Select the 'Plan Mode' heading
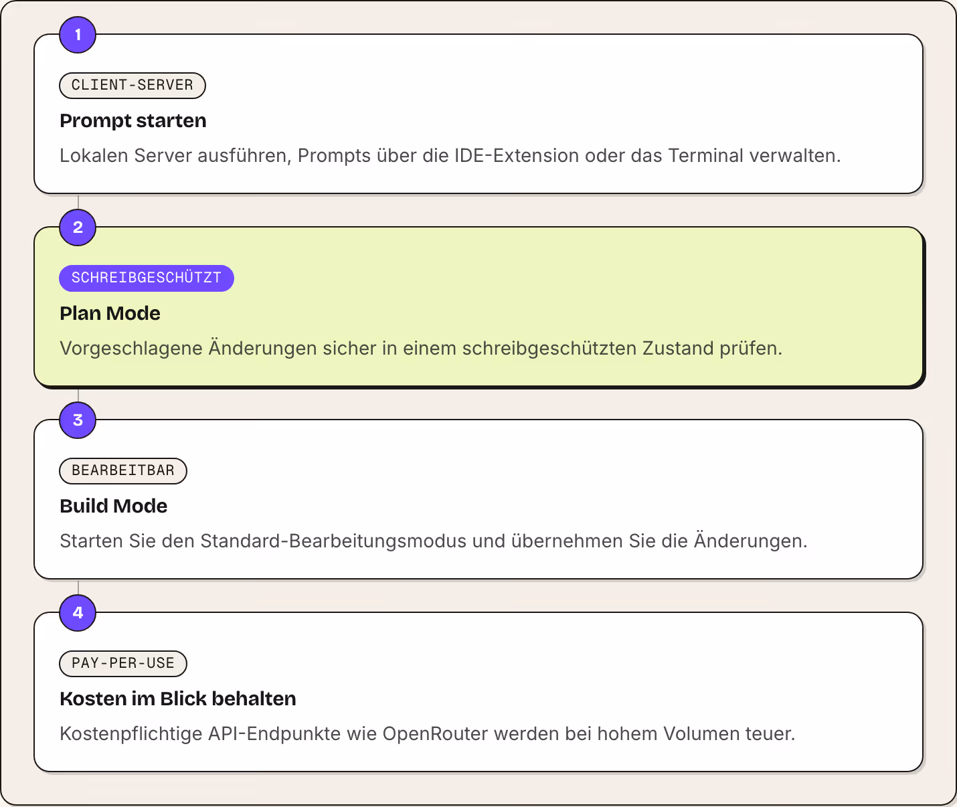Viewport: 957px width, 807px height. point(110,313)
